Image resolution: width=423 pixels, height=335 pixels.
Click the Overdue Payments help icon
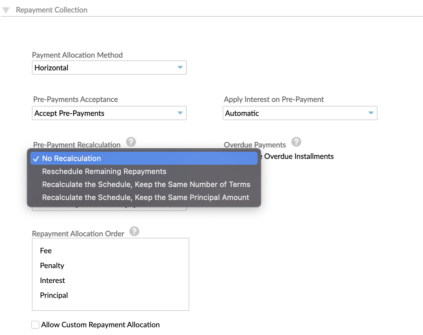pyautogui.click(x=296, y=142)
